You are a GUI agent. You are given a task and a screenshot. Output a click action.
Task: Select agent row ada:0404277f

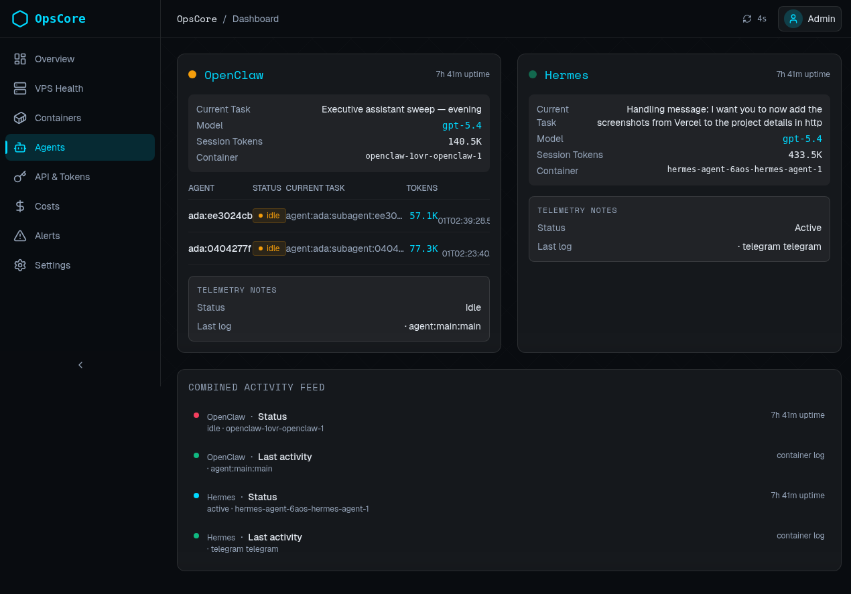(338, 248)
